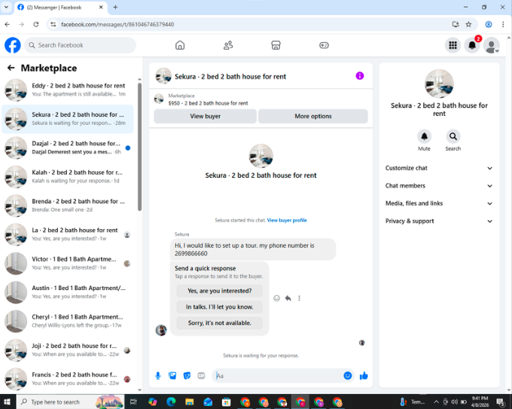
Task: Open Brenda's conversation
Action: click(x=68, y=206)
